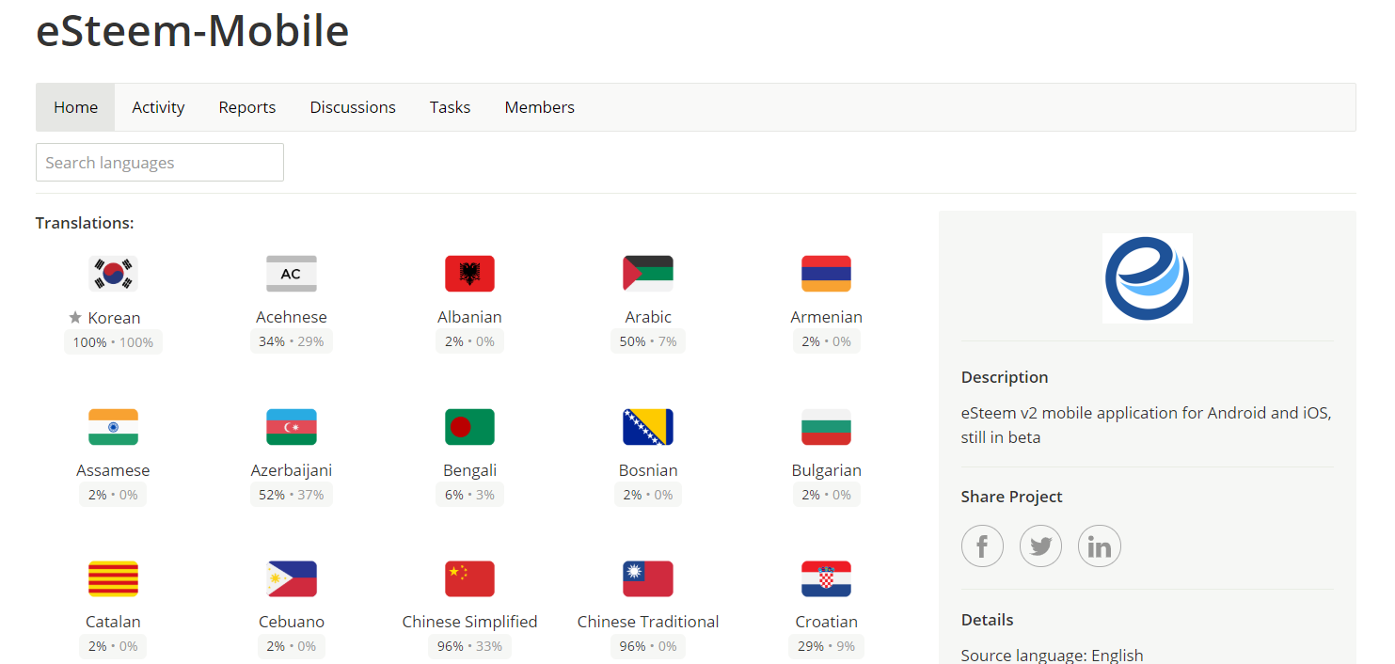1395x664 pixels.
Task: Open the Home tab
Action: 75,107
